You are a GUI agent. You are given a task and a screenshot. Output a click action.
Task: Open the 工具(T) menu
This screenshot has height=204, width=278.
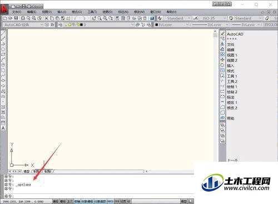click(92, 12)
